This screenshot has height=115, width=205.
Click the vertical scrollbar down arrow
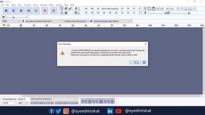(204, 93)
